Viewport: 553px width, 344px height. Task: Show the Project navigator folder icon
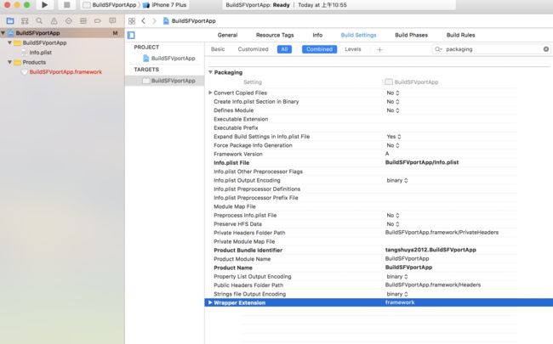(x=10, y=20)
